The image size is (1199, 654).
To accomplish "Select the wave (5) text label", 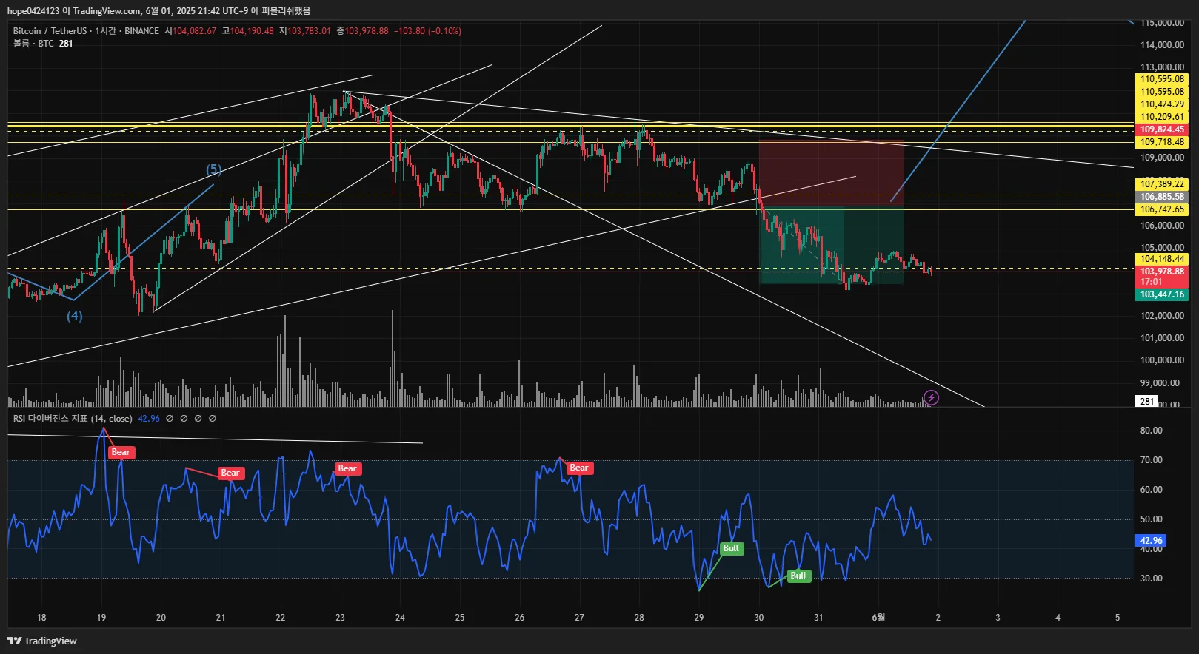I will point(214,169).
